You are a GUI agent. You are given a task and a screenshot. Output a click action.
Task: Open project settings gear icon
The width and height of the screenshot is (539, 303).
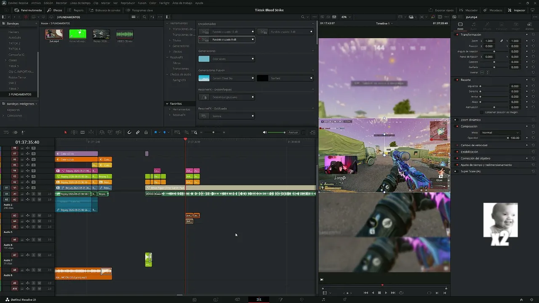532,300
